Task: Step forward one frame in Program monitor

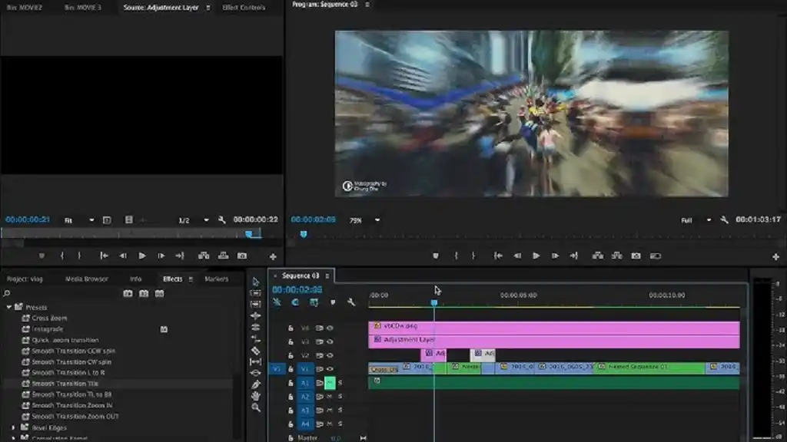Action: click(x=555, y=256)
